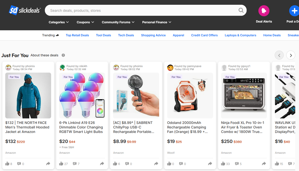
Task: Expand the Coupons dropdown
Action: tap(85, 22)
